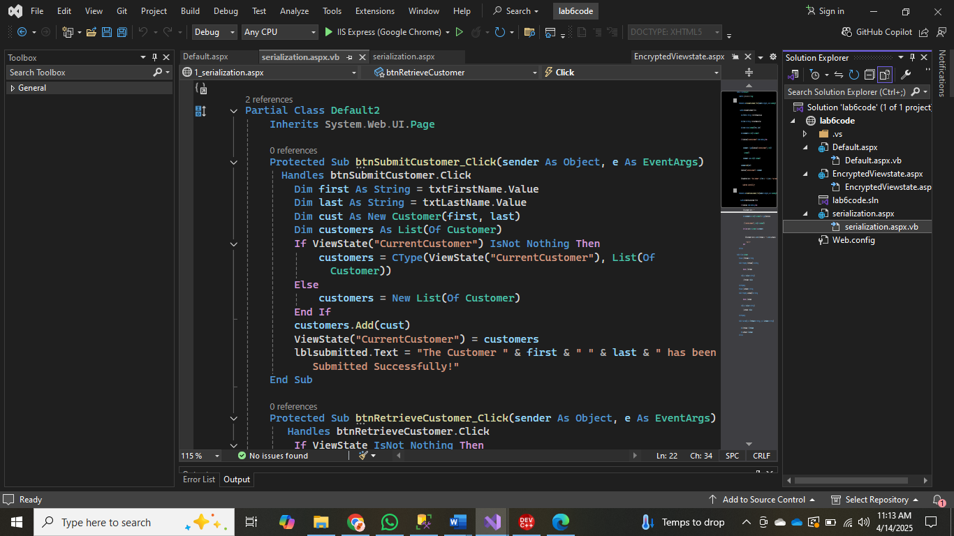Click the editor split window icon

tap(749, 73)
